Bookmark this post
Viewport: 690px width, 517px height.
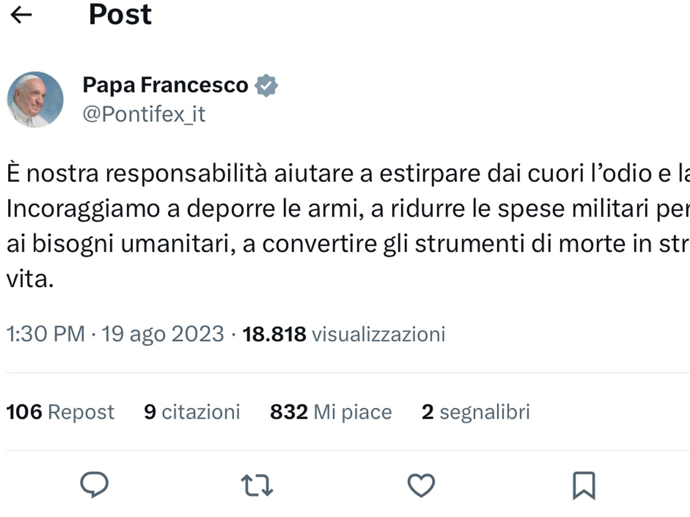click(x=584, y=486)
